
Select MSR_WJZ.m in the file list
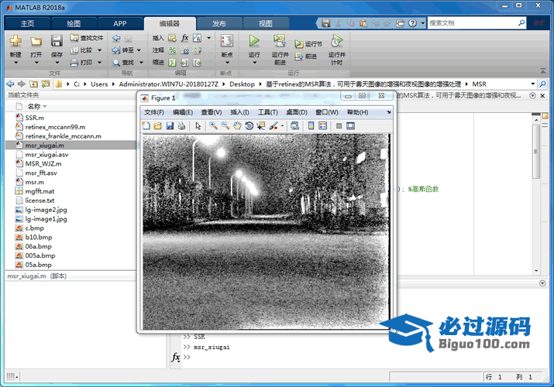(x=43, y=163)
